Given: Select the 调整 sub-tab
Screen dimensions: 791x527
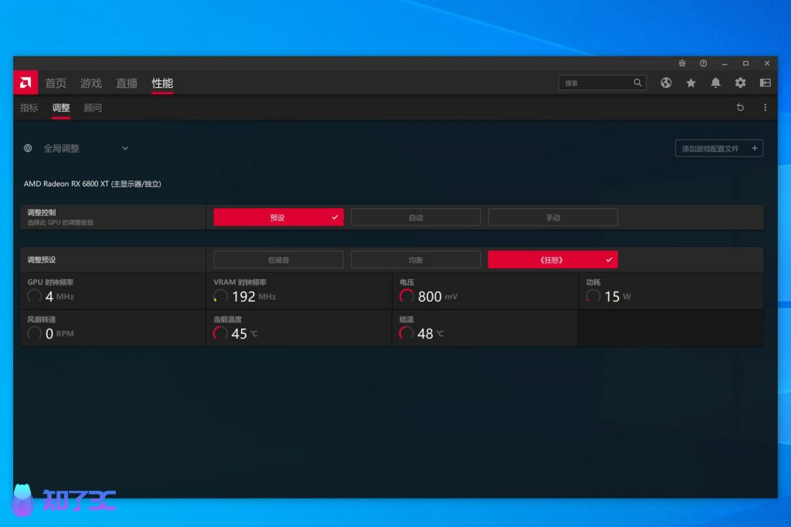Looking at the screenshot, I should pyautogui.click(x=61, y=107).
